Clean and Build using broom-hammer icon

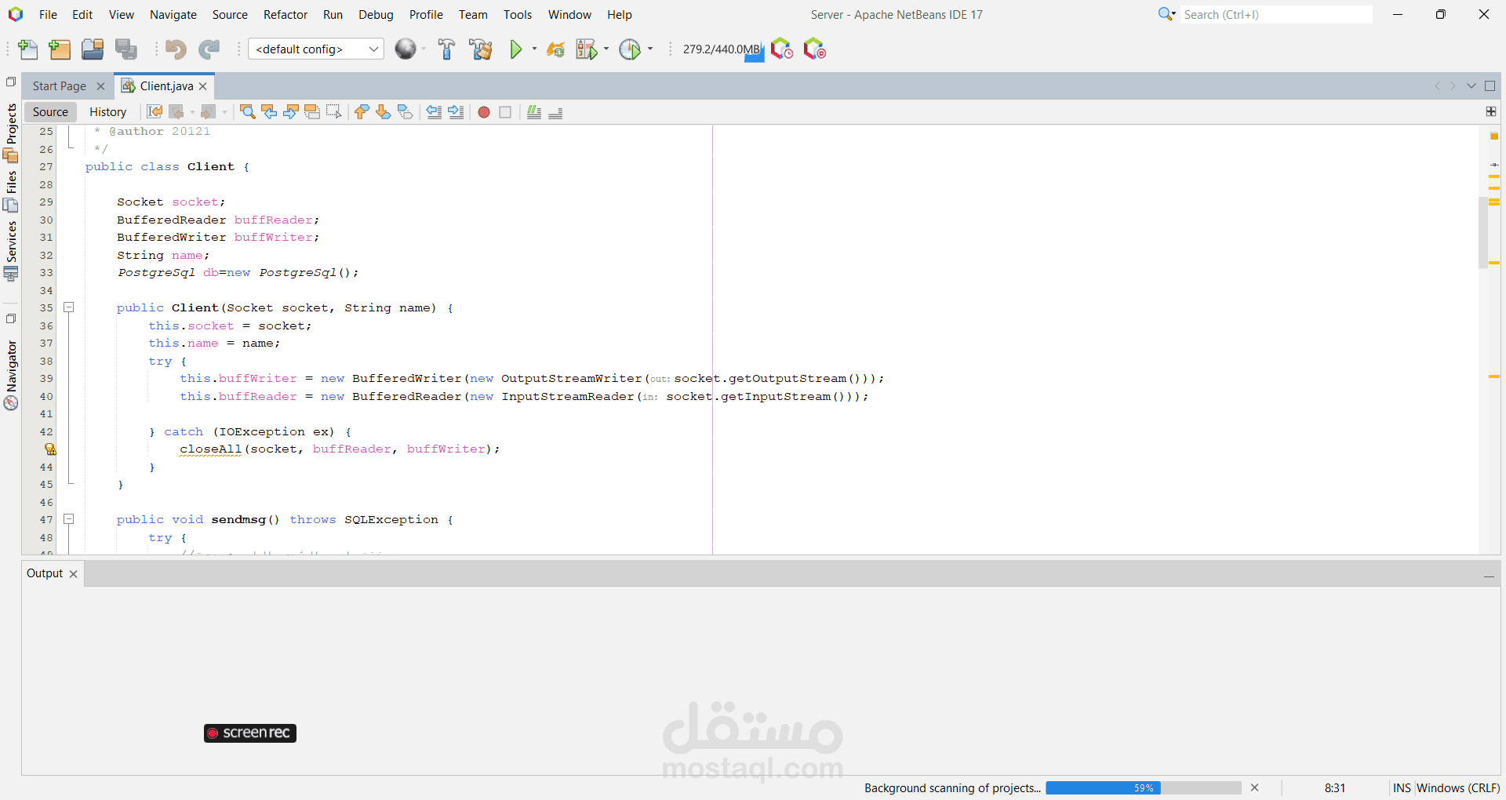[x=480, y=49]
